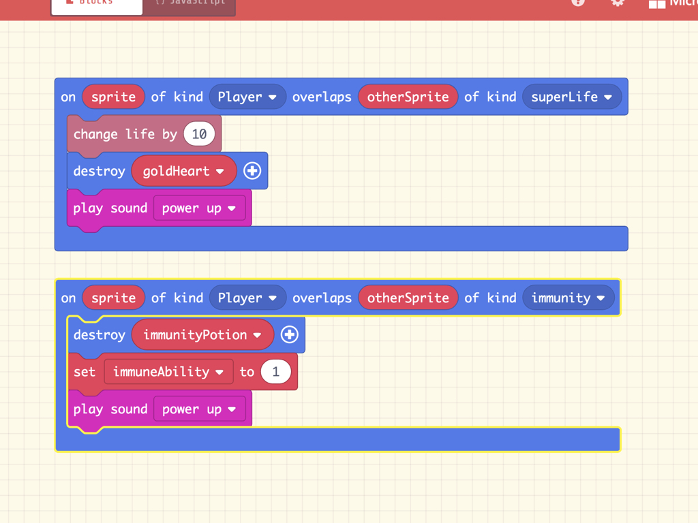Switch to the Blocks editor tab
The height and width of the screenshot is (523, 698).
tap(97, 6)
